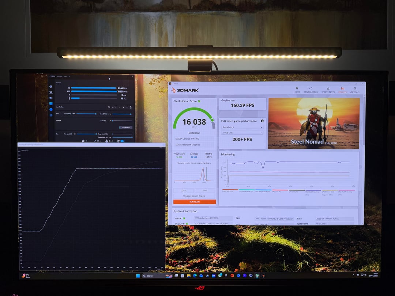Click the Windows Start button on taskbar
The image size is (395, 296).
[x=138, y=276]
